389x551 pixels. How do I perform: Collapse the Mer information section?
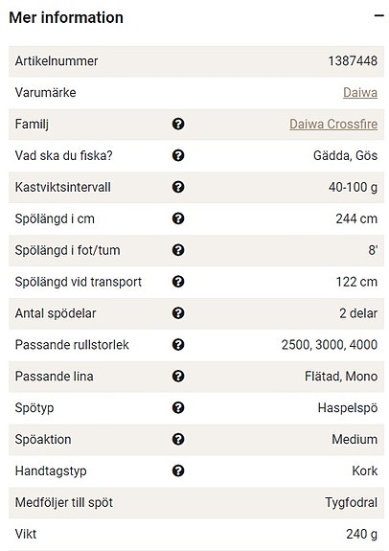[378, 16]
